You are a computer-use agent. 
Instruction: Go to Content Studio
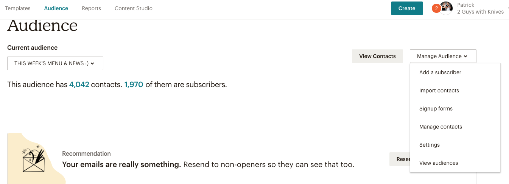[133, 8]
